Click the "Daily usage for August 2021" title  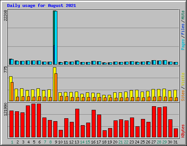click(42, 6)
